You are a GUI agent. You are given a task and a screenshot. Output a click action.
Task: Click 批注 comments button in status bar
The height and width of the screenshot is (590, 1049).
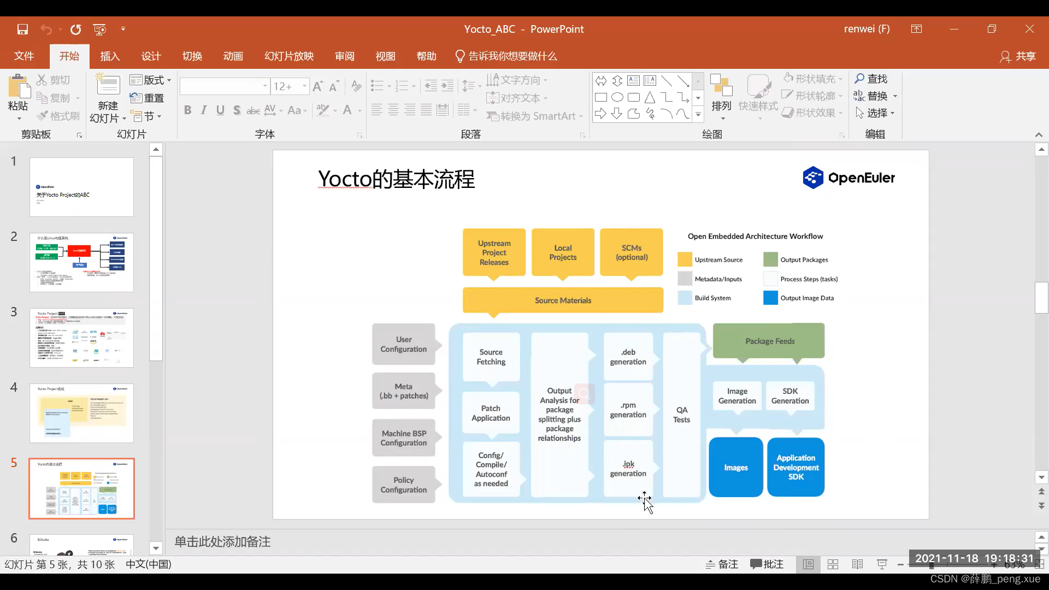(767, 564)
